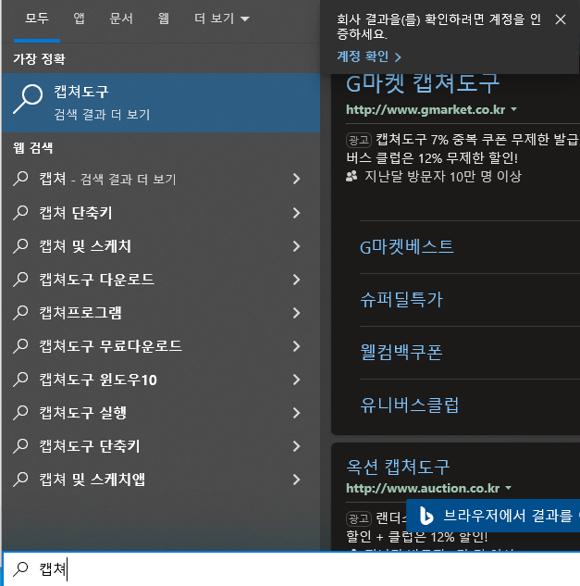Open the 더 보기 dropdown menu
This screenshot has height=586, width=580.
222,19
